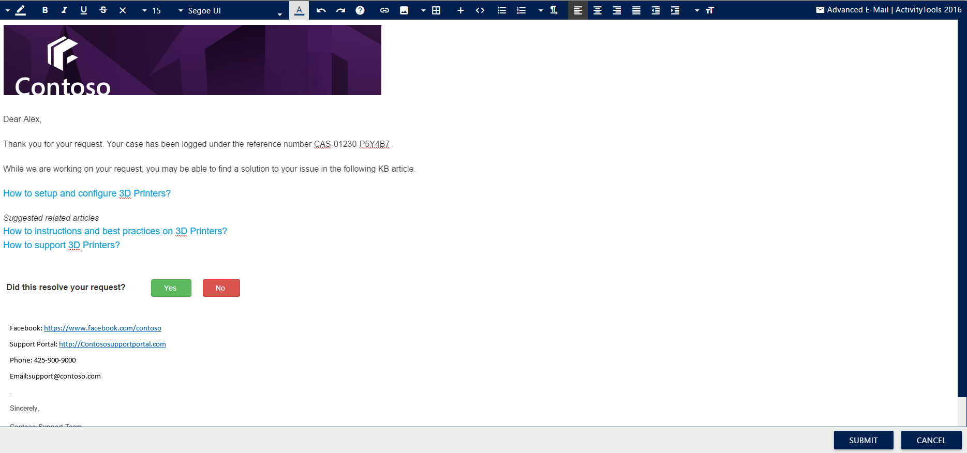The image size is (967, 453).
Task: Open the Segoe UI font dropdown
Action: point(200,10)
